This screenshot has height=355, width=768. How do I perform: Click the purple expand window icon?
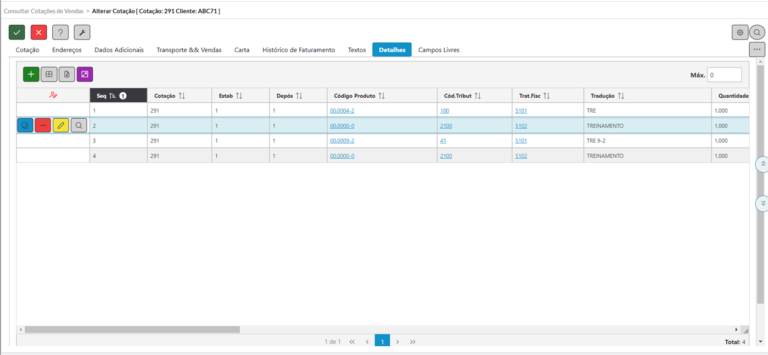(x=85, y=74)
